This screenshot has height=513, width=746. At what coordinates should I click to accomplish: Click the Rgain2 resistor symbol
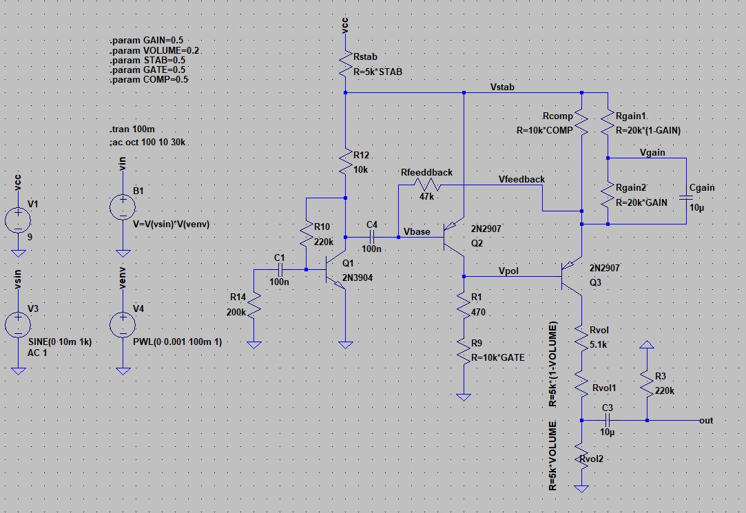point(608,196)
